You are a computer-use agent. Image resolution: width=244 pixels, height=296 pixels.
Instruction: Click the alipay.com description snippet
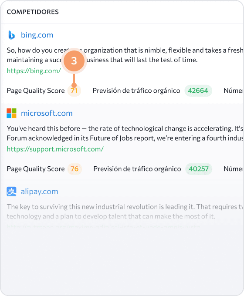tap(125, 212)
